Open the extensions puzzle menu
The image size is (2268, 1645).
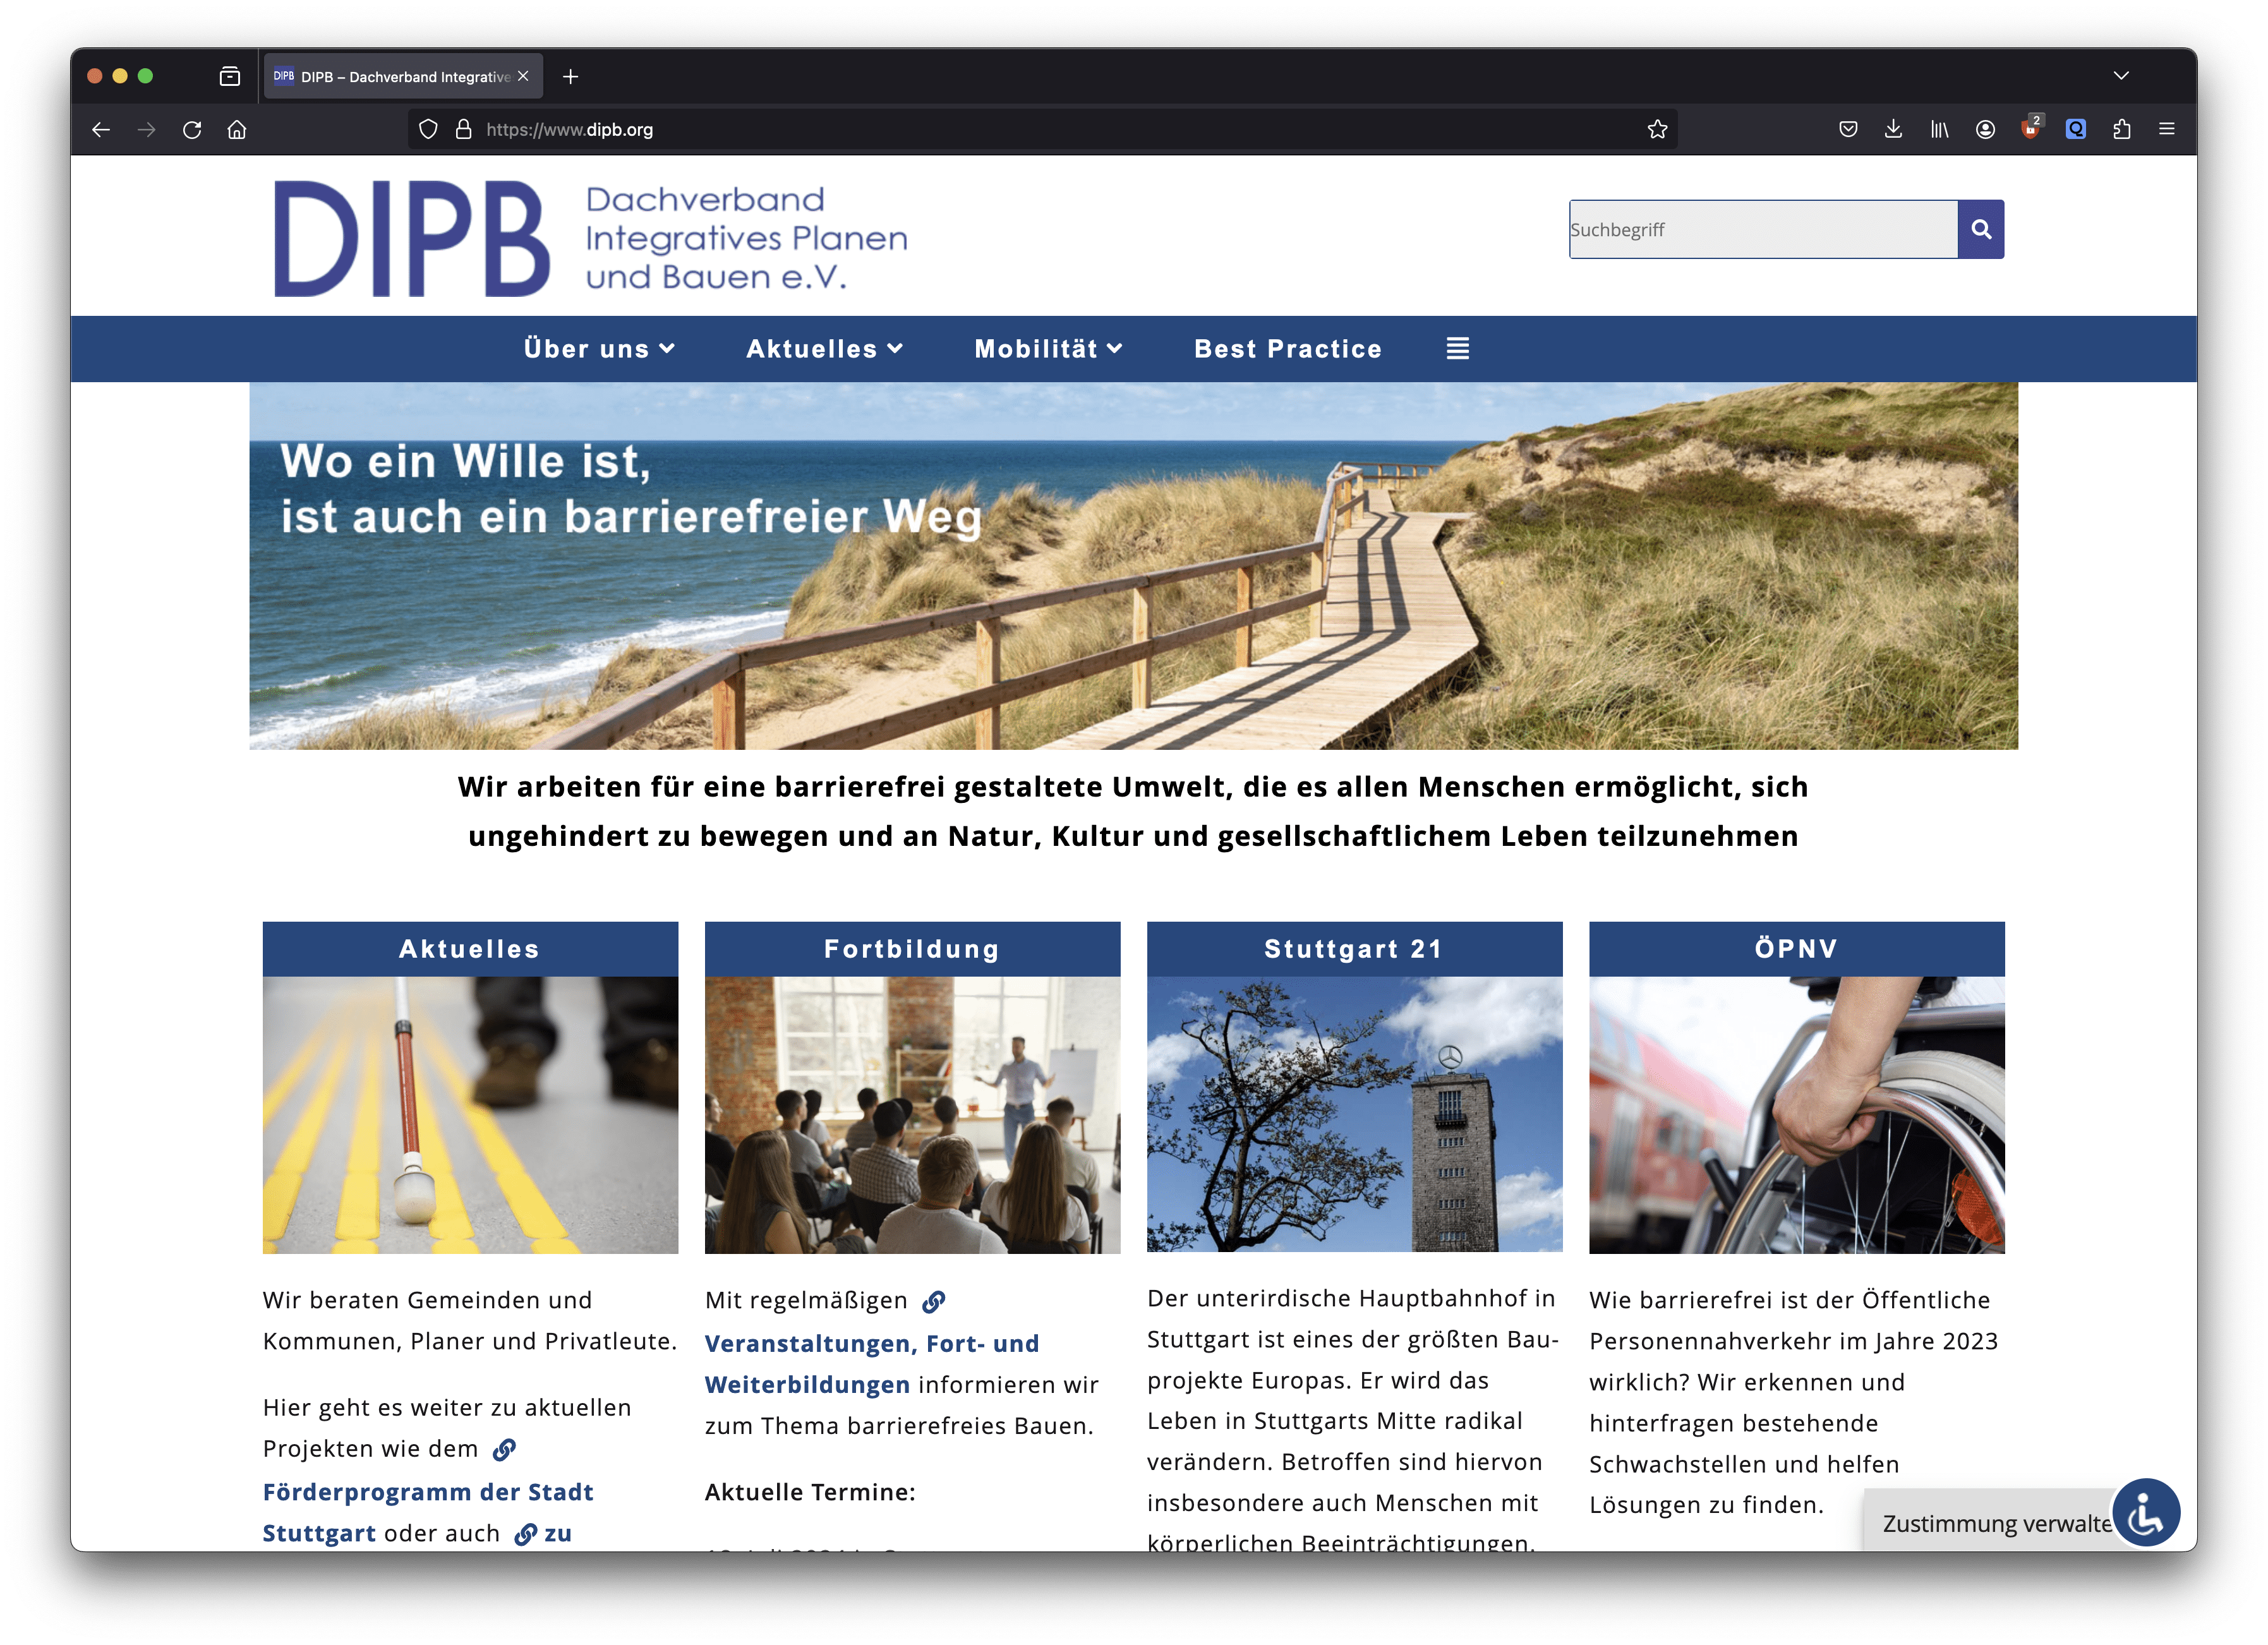[2122, 129]
